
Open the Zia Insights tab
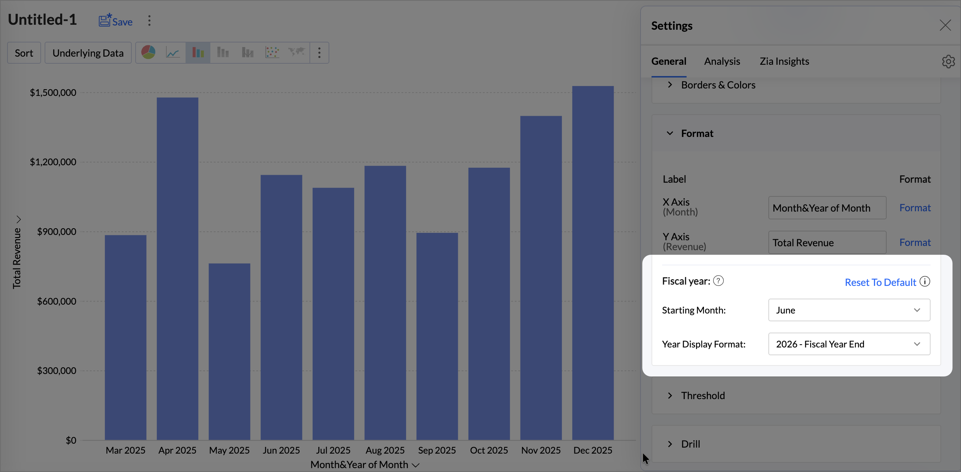[x=784, y=61]
